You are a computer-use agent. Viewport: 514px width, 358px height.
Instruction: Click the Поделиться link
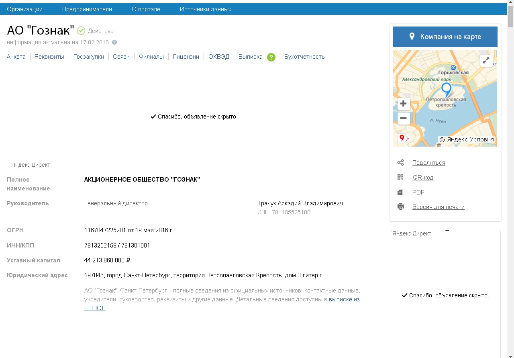pyautogui.click(x=429, y=163)
